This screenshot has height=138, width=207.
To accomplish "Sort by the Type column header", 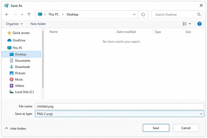I will 158,32.
